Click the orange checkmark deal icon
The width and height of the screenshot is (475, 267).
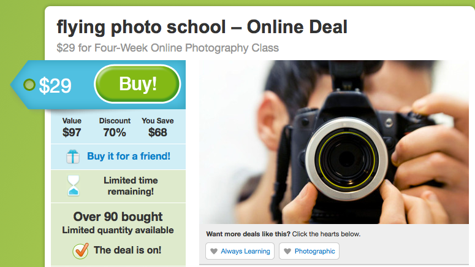(80, 250)
